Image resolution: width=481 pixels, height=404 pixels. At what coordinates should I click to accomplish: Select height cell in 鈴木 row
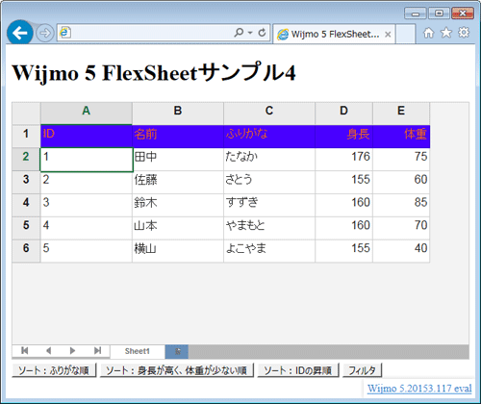pos(343,205)
